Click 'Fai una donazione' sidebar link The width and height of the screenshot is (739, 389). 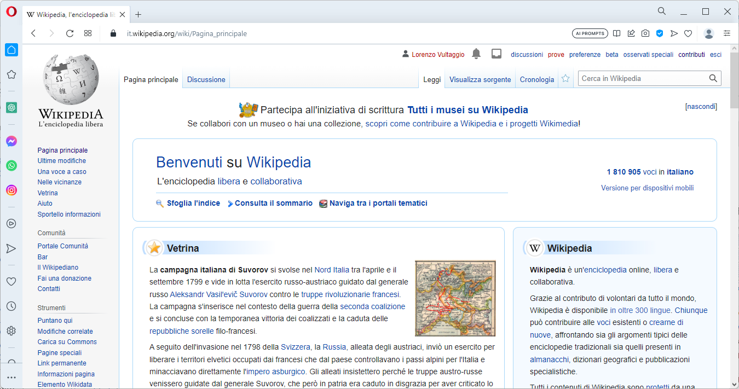tap(65, 278)
